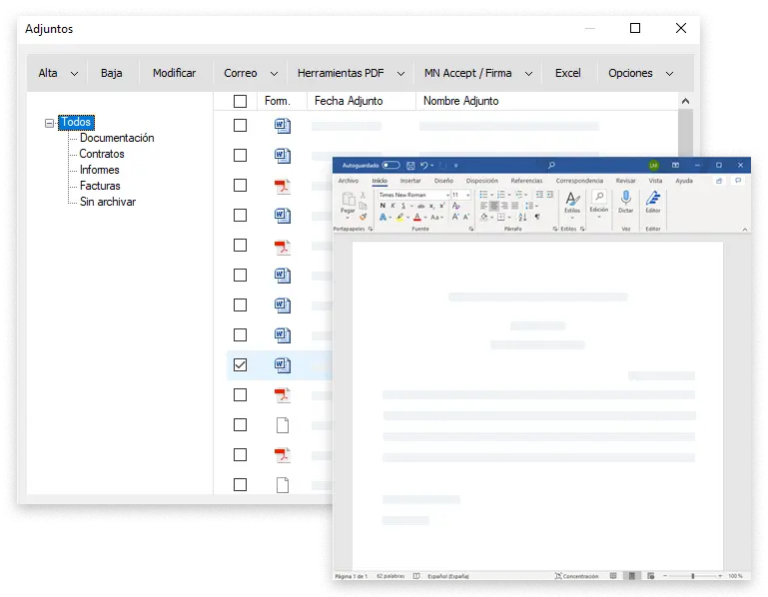Image resolution: width=768 pixels, height=597 pixels.
Task: Open the Referencias ribbon tab
Action: click(x=526, y=181)
